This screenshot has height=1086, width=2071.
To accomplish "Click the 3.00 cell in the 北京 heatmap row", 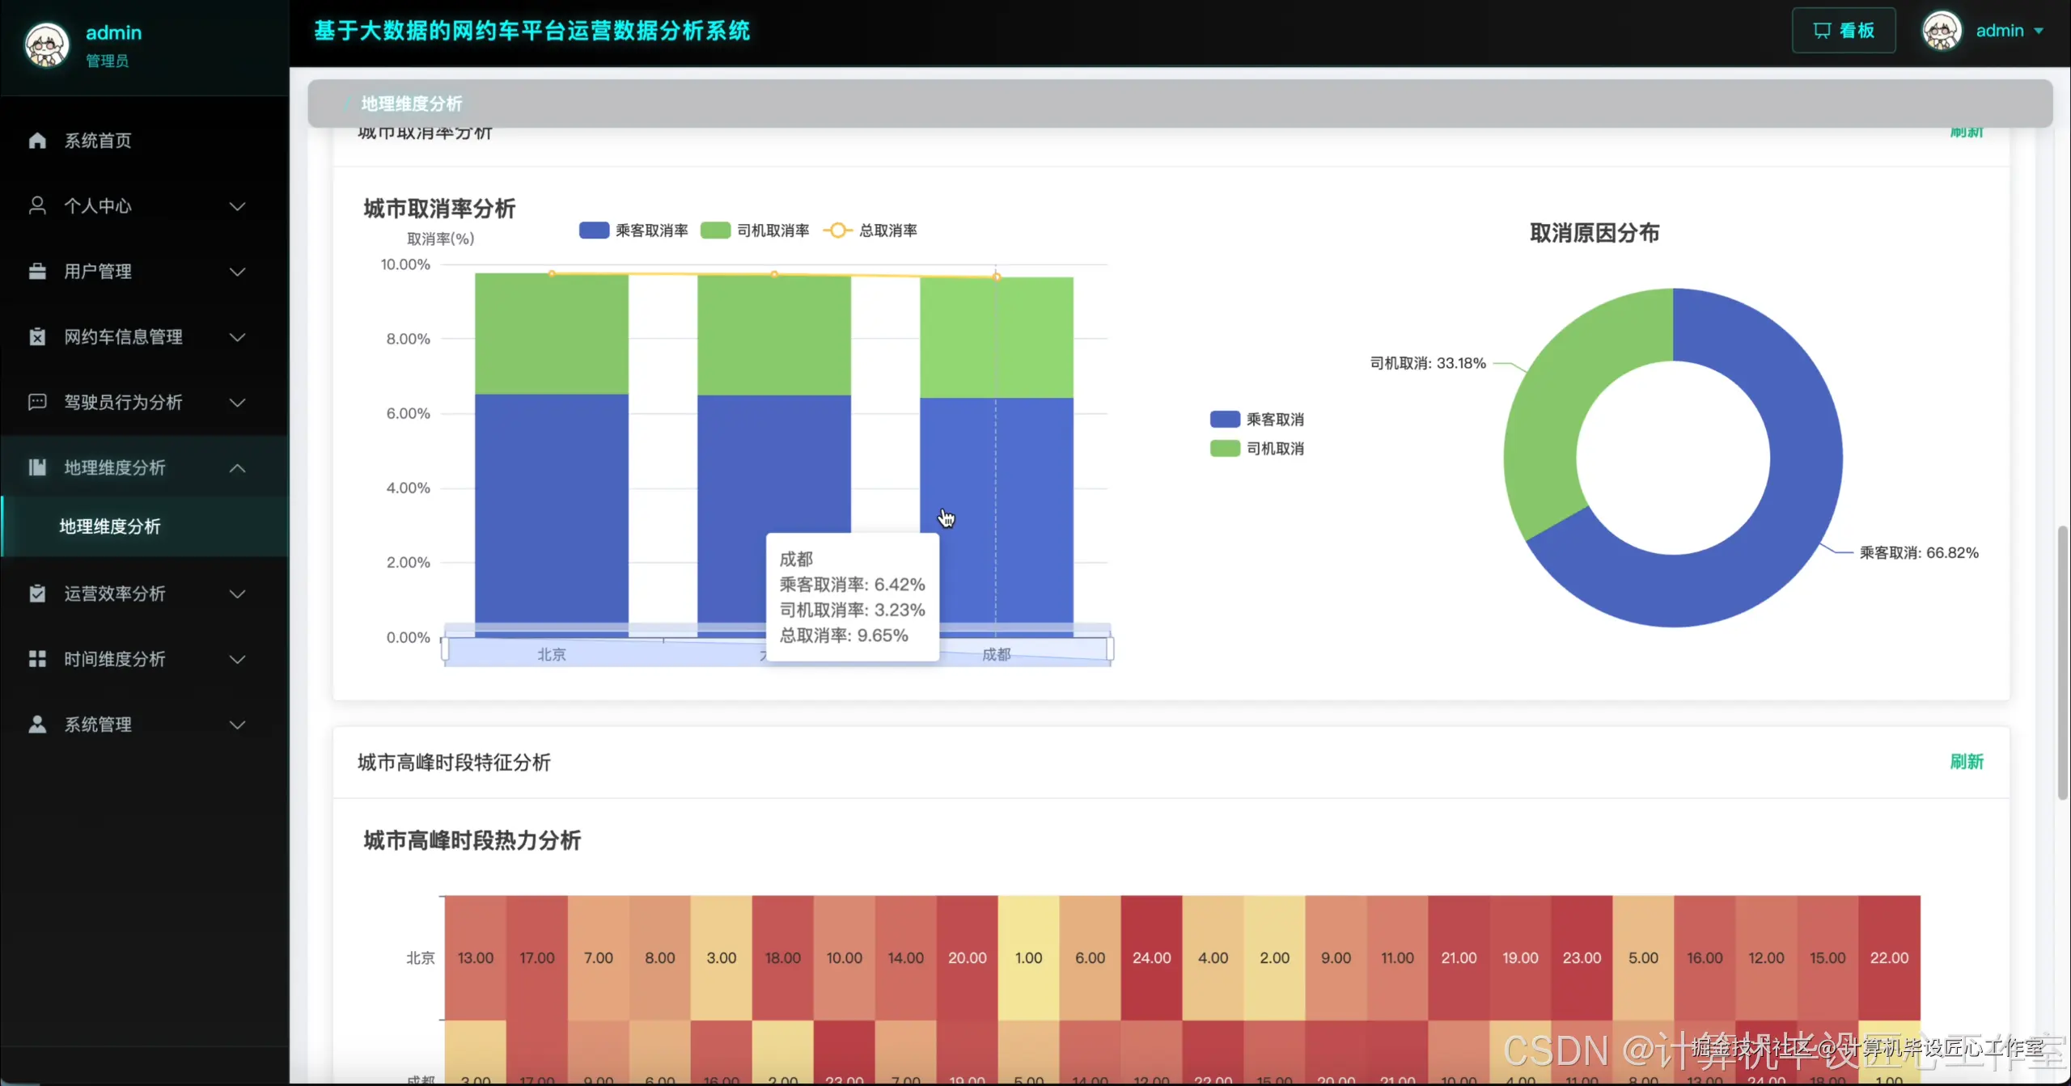I will tap(722, 958).
